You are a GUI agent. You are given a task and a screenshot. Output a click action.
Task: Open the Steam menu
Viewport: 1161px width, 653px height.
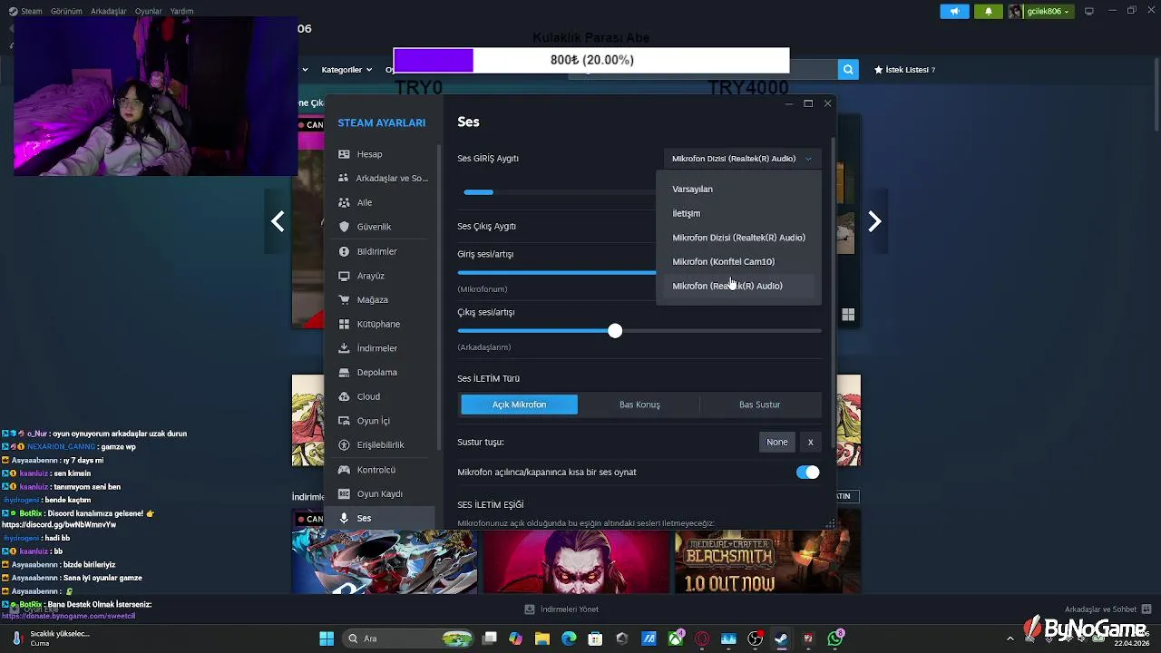click(x=31, y=11)
